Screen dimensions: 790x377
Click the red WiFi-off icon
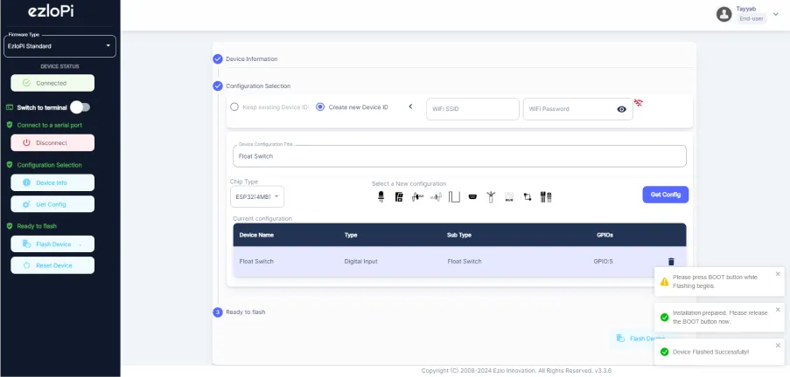[x=639, y=103]
